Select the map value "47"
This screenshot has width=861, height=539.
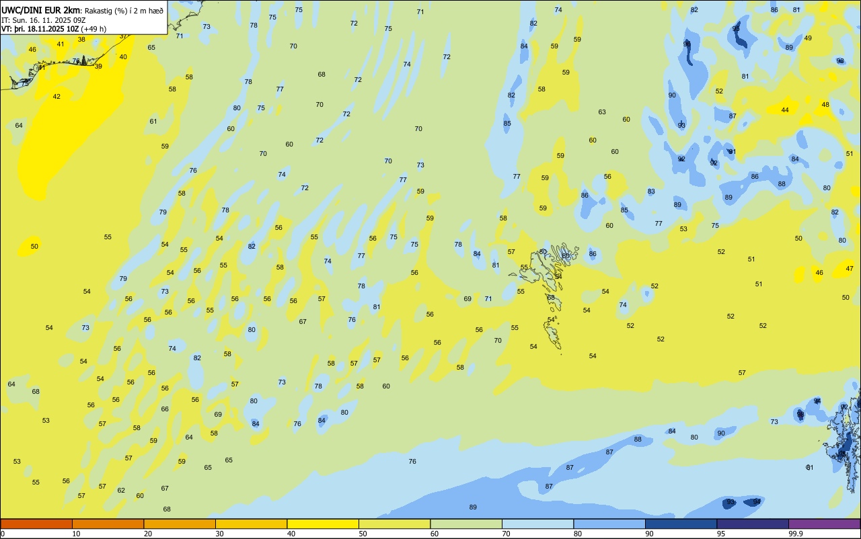(x=850, y=268)
